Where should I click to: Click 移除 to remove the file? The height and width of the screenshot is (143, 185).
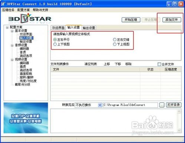click(128, 64)
